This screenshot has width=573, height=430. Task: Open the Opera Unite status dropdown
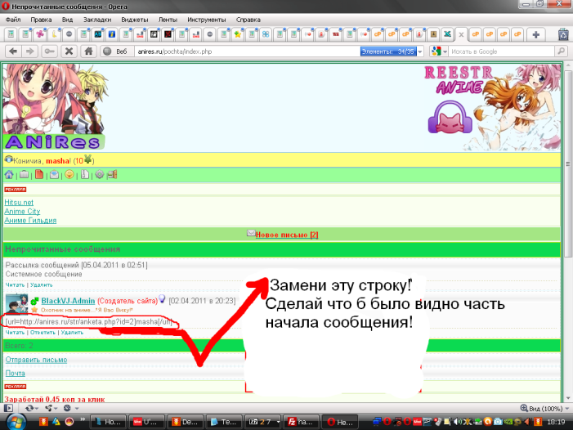tap(51, 408)
